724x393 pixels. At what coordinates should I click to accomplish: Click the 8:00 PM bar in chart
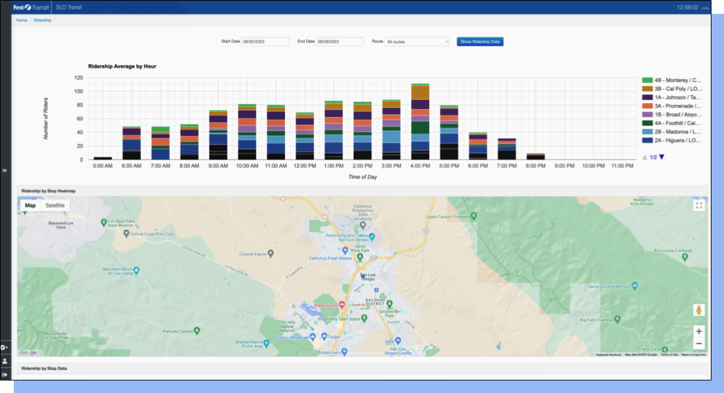coord(536,156)
